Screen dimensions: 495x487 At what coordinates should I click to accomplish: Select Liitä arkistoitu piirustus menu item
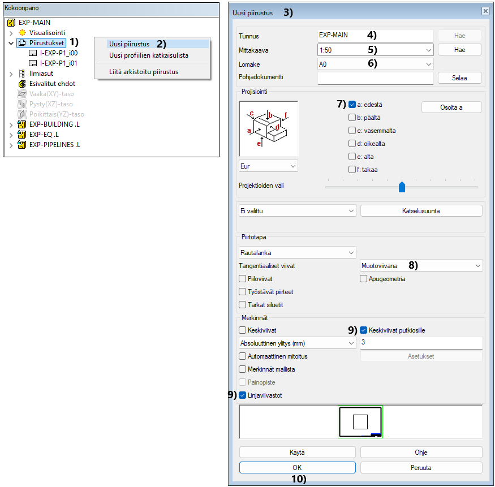[143, 72]
